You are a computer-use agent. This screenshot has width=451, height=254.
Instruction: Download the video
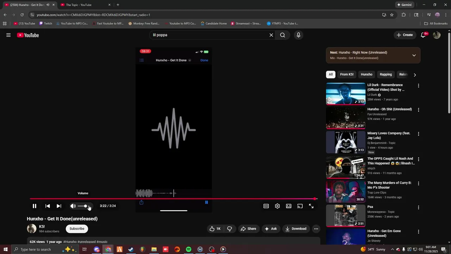point(296,229)
